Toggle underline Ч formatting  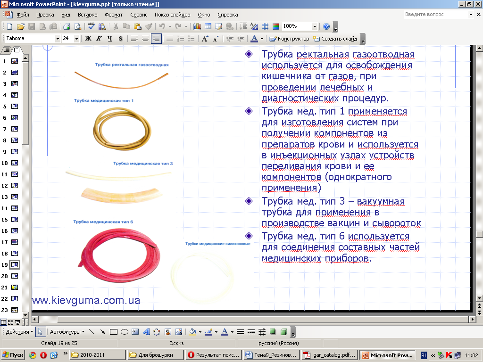tap(109, 39)
